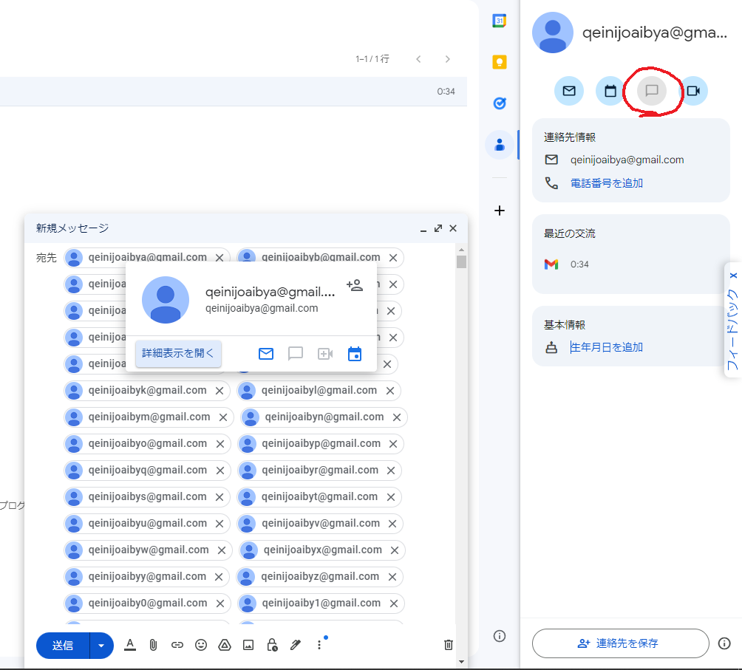Click the attach files paperclip icon
This screenshot has height=670, width=742.
(153, 645)
